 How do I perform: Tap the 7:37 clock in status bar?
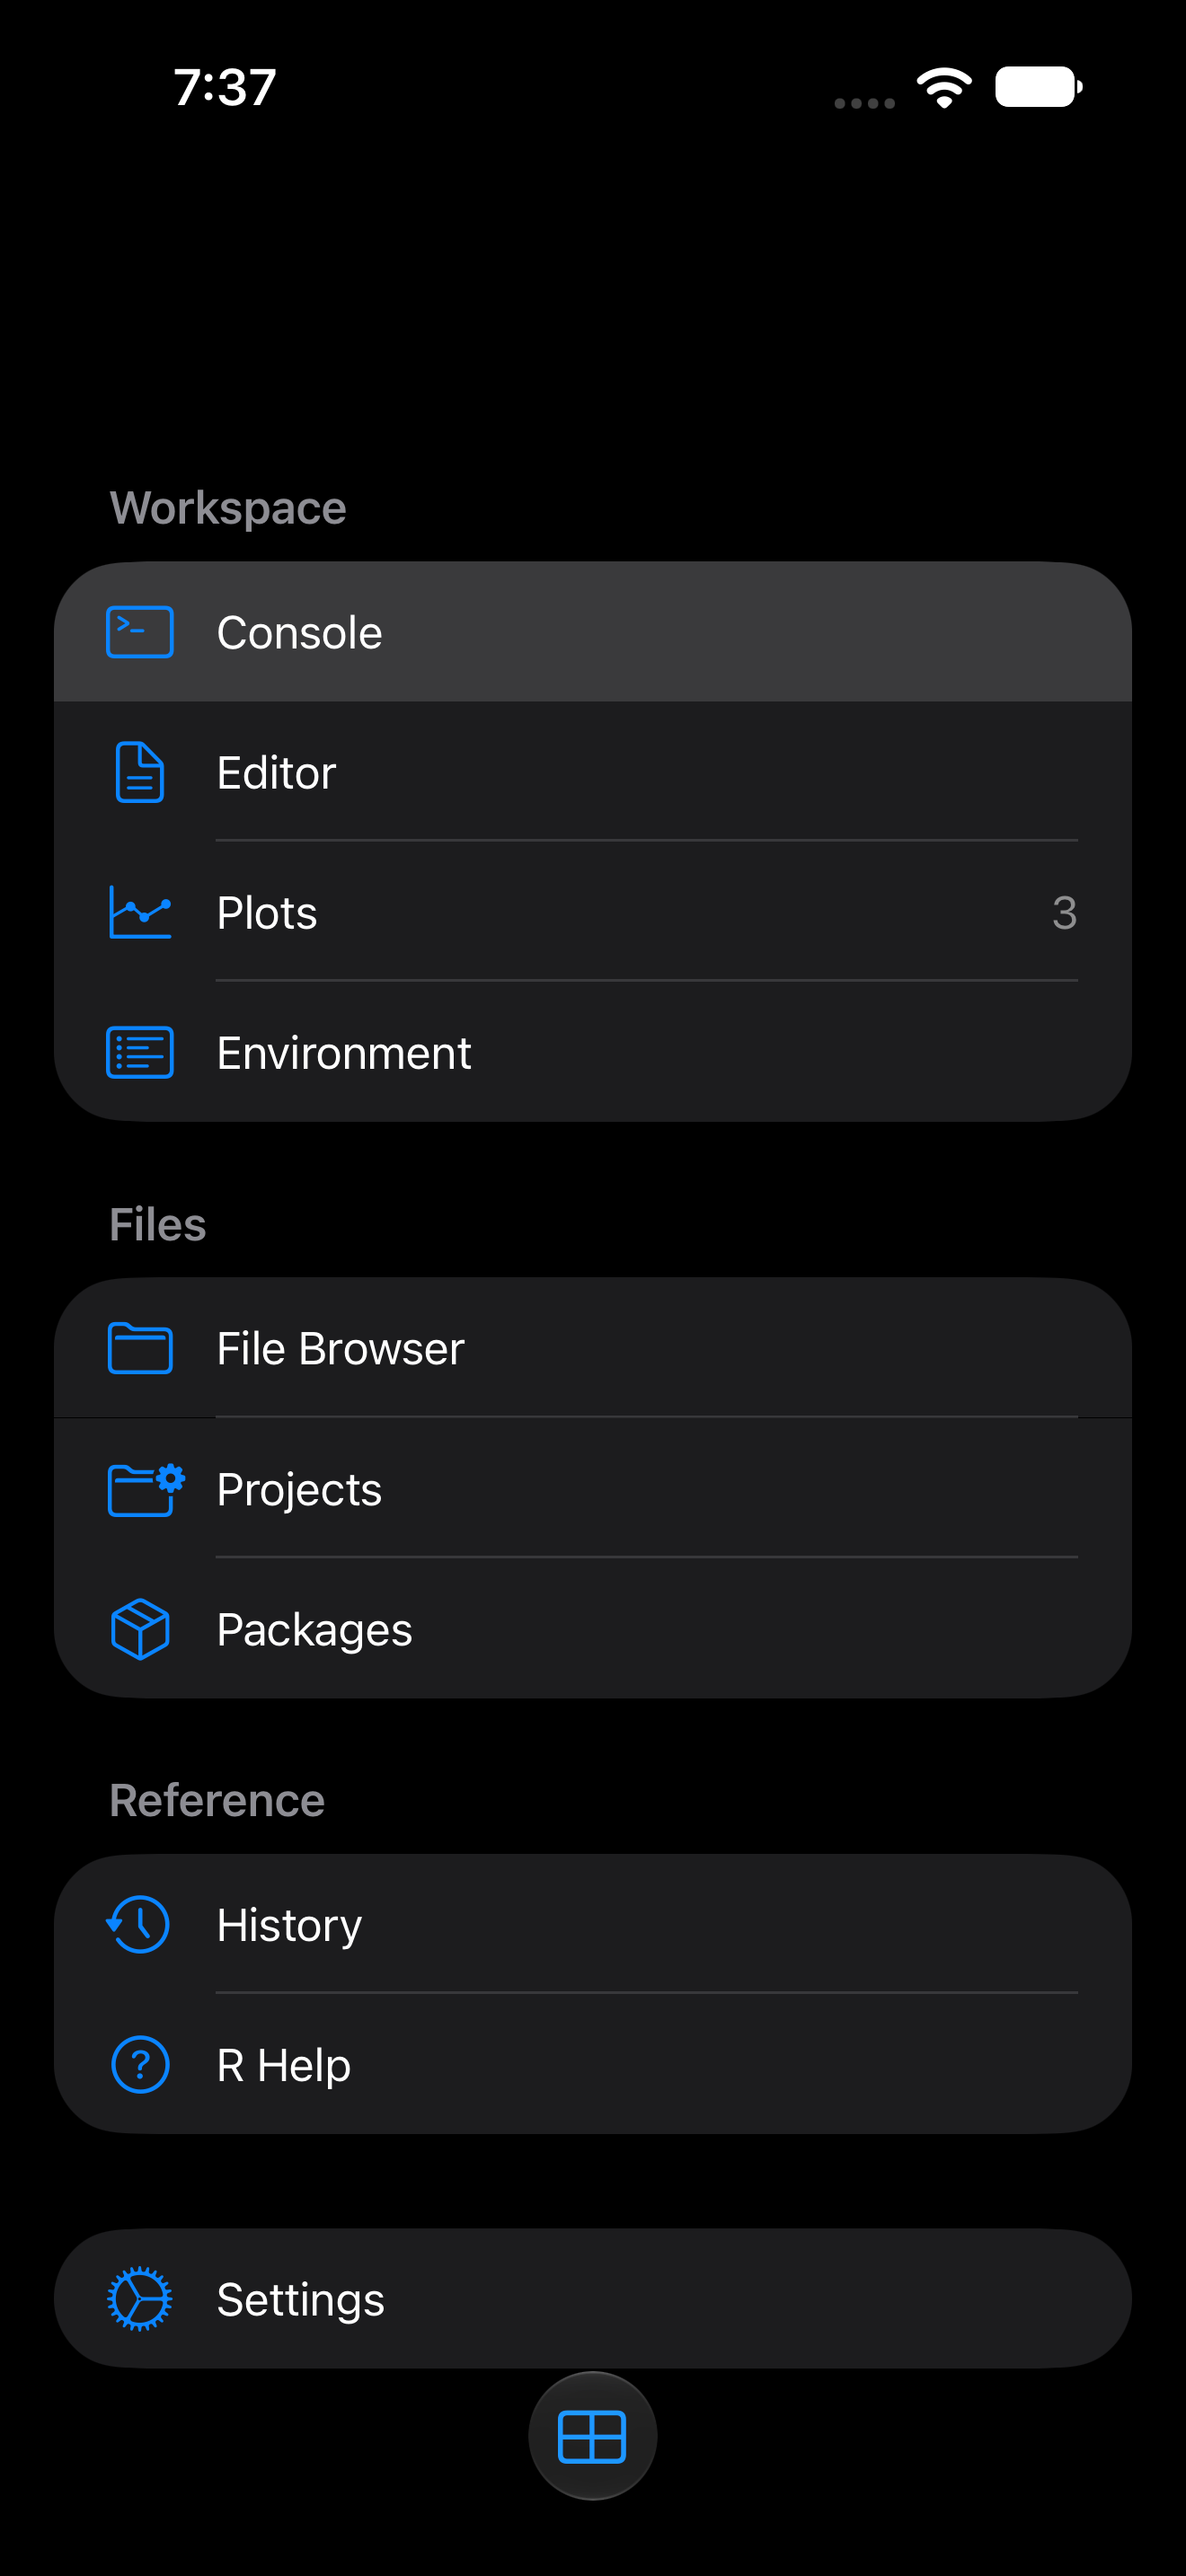point(225,87)
